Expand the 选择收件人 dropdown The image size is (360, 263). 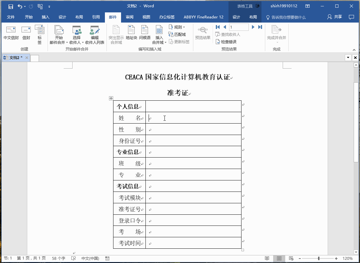pyautogui.click(x=76, y=35)
